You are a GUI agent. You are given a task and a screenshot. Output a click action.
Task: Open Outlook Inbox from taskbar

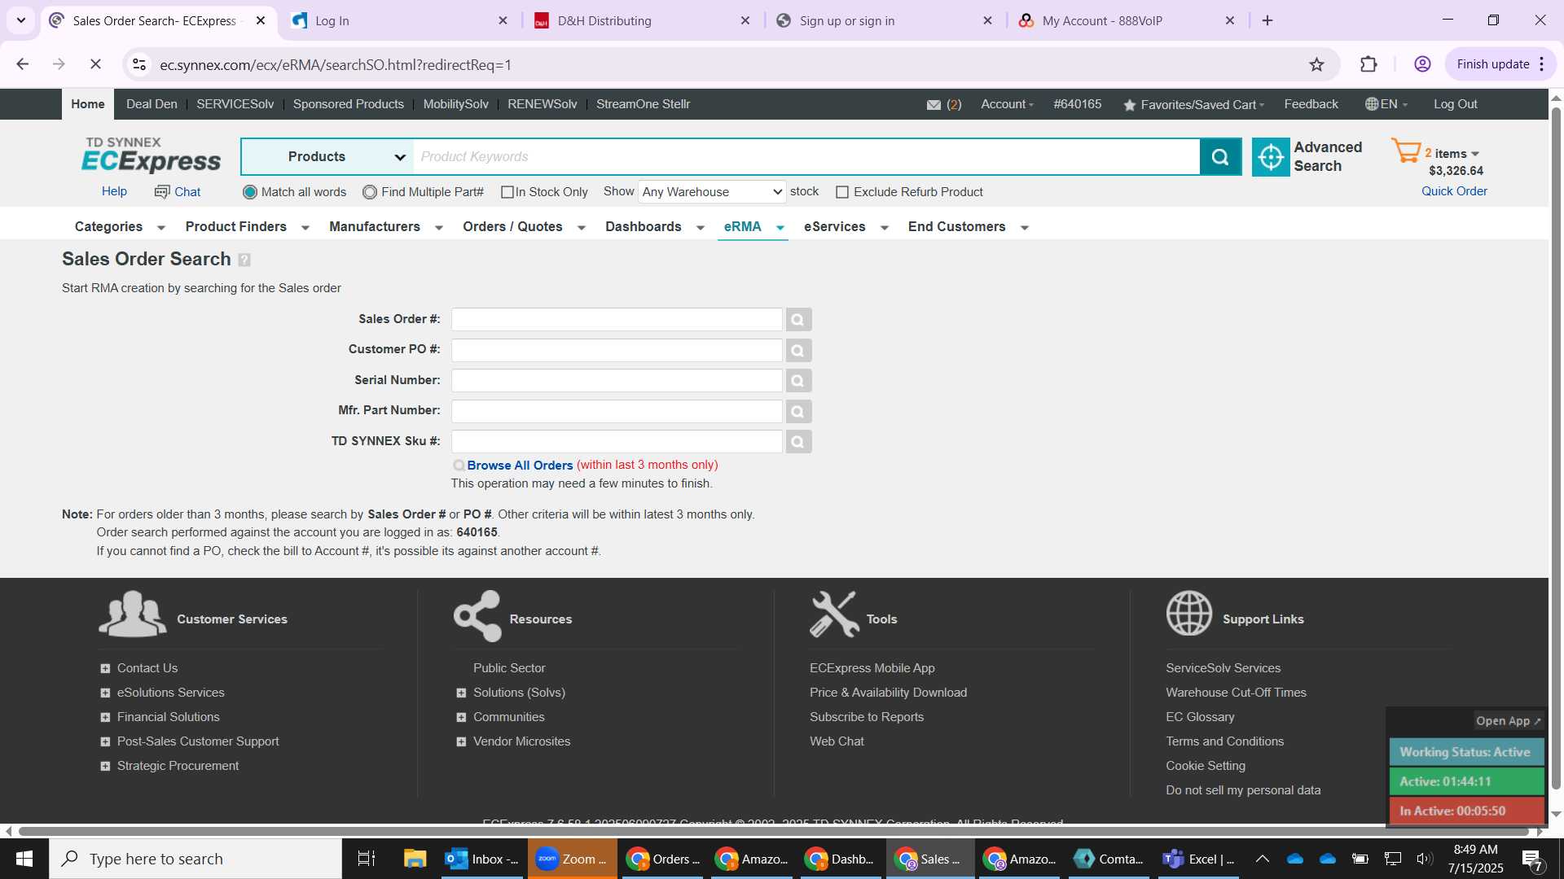click(x=482, y=859)
